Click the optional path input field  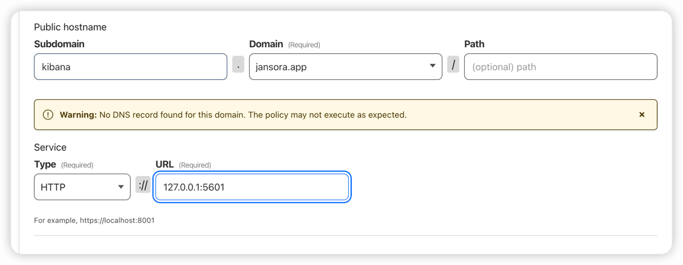560,67
